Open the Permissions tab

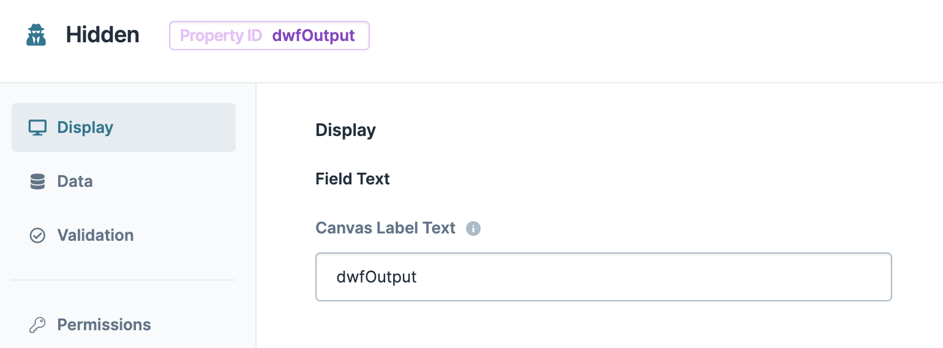click(124, 325)
